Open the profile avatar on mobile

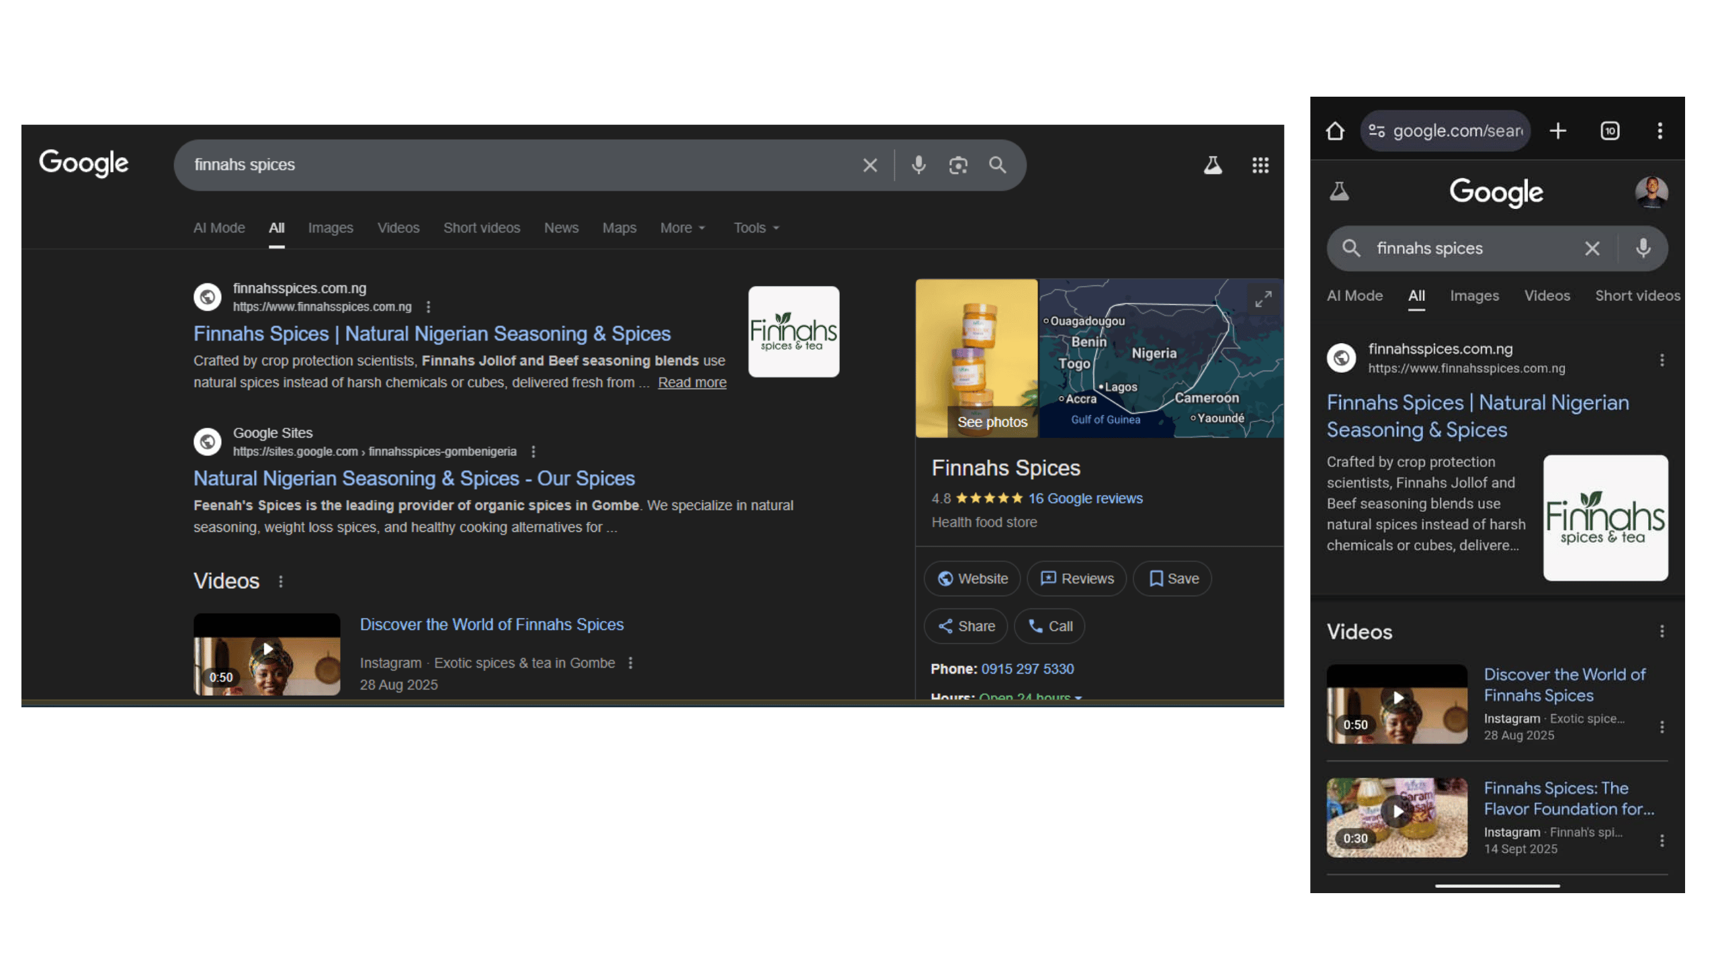[x=1651, y=192]
